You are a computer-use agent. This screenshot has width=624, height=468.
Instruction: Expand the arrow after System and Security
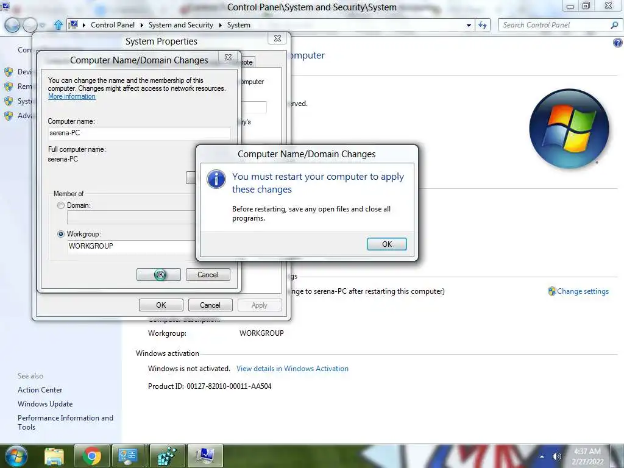pos(220,25)
